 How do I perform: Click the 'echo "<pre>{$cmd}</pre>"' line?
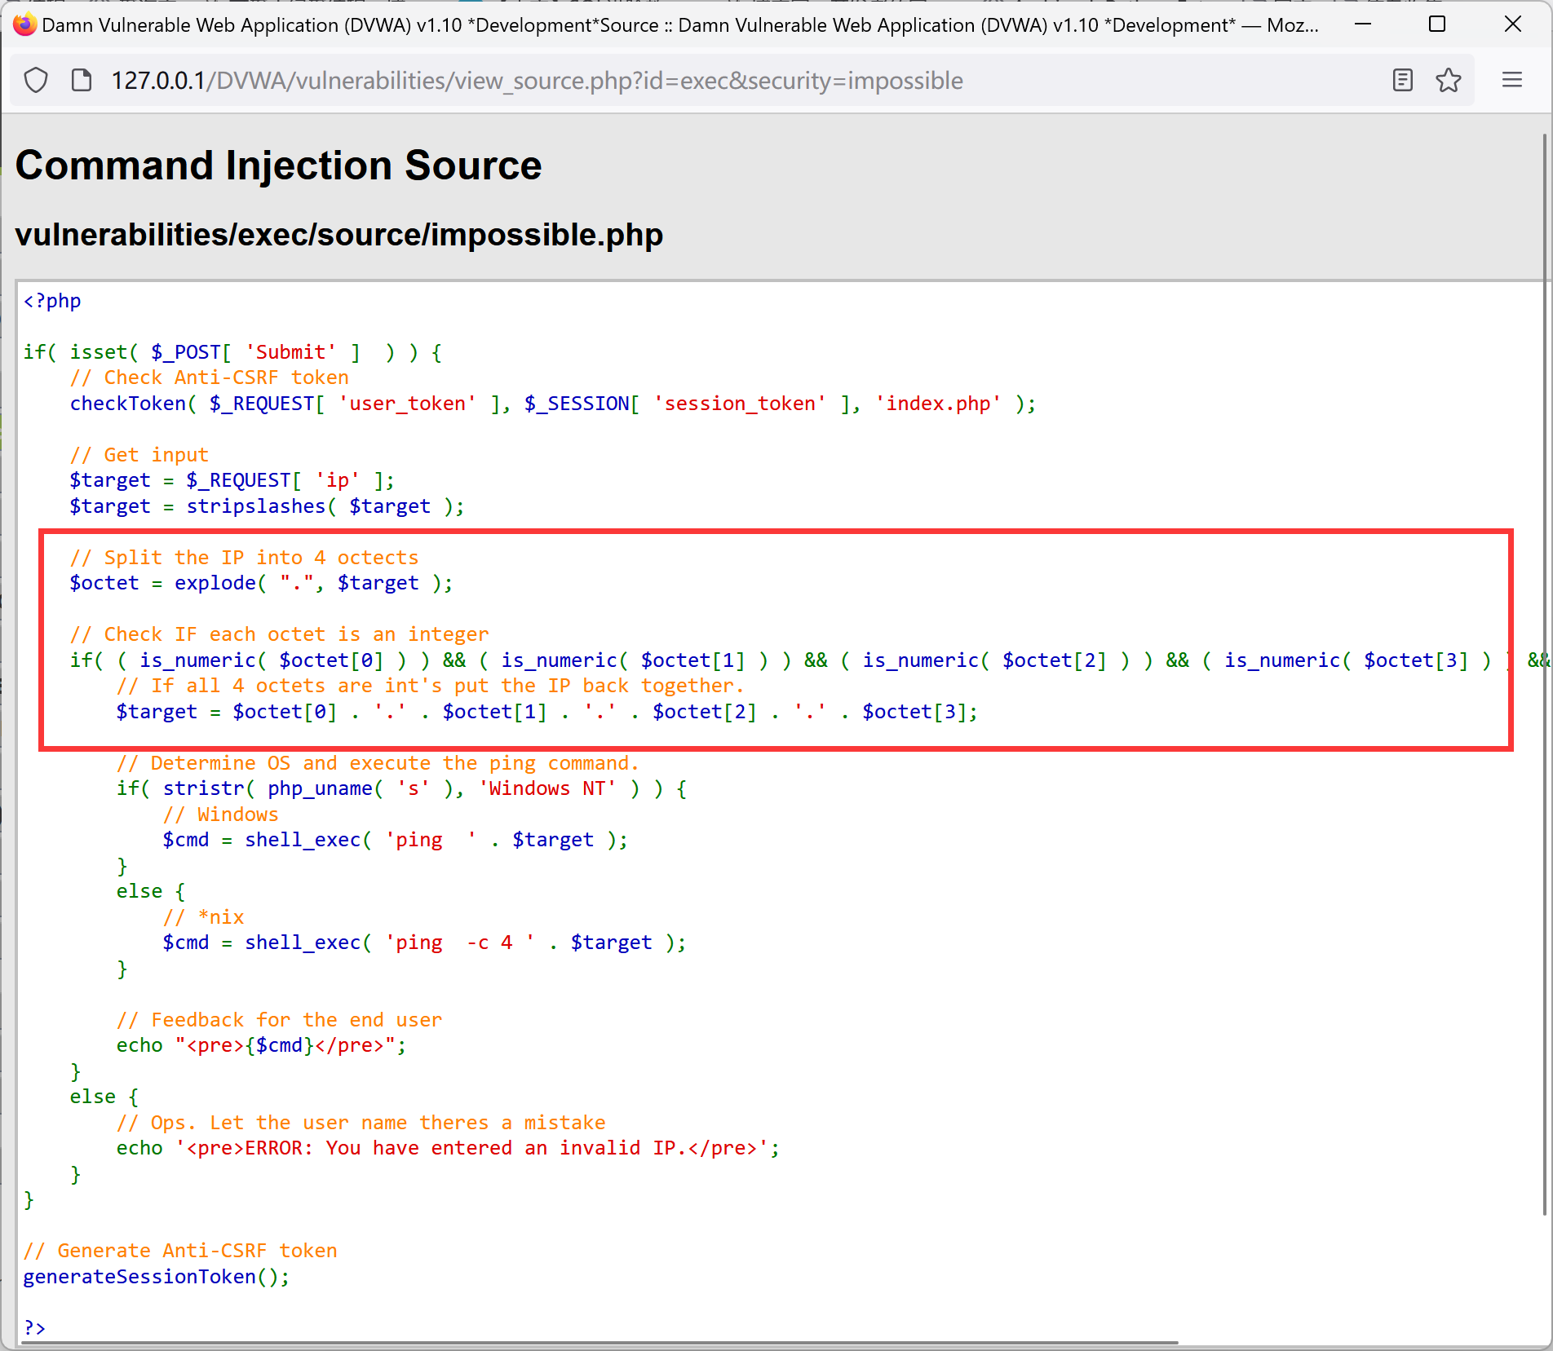[262, 1045]
